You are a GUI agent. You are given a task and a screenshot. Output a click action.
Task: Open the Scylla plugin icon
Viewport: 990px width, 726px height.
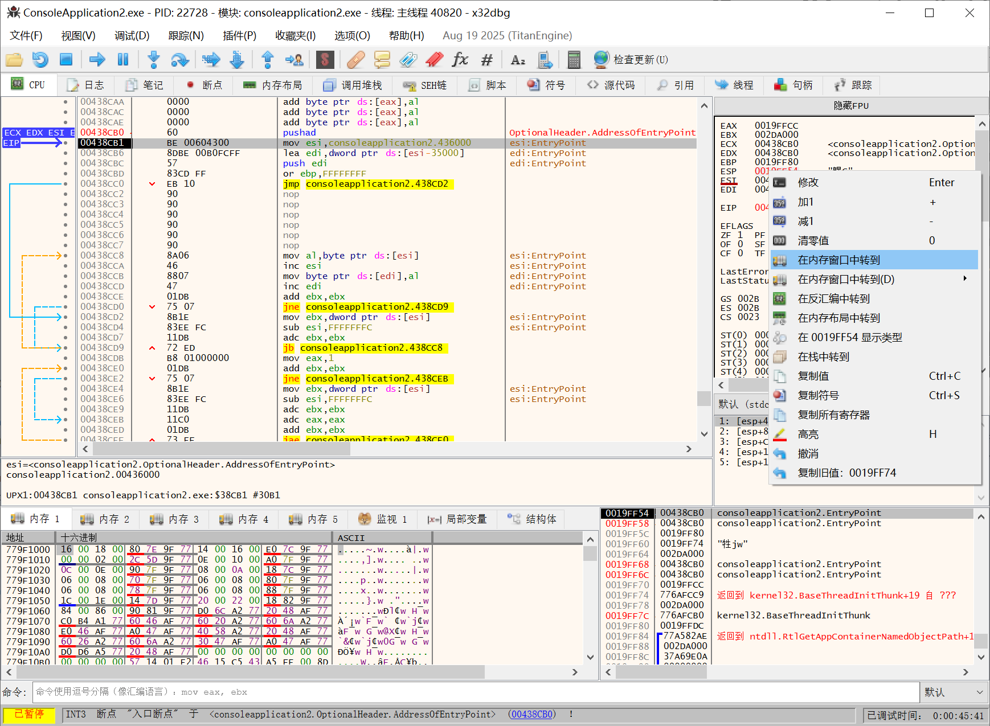pos(325,59)
